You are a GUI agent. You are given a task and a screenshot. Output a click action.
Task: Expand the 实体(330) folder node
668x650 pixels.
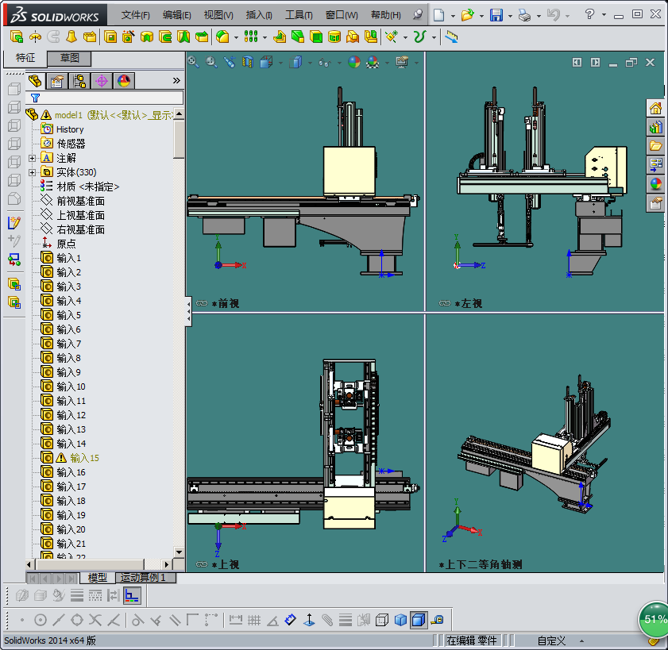(33, 172)
